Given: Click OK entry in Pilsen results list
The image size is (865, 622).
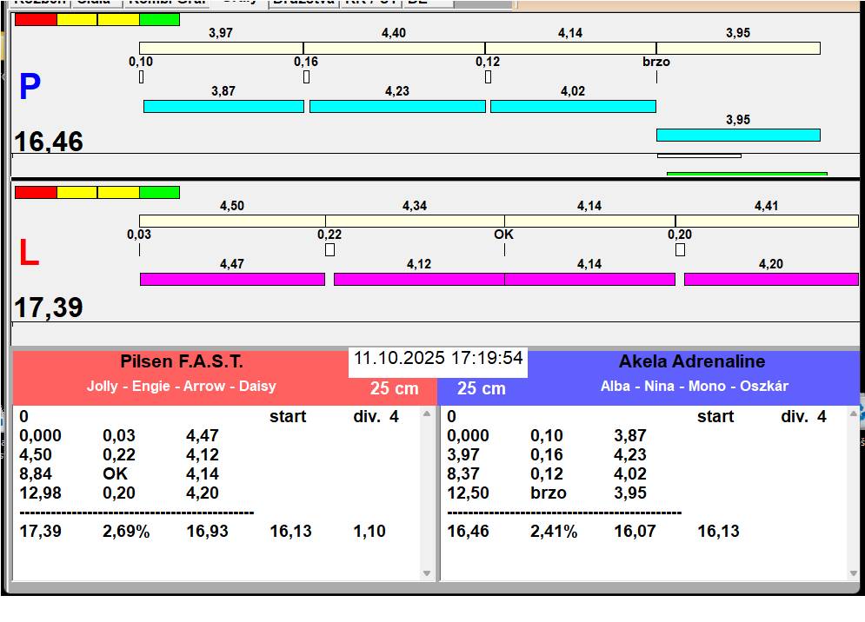Looking at the screenshot, I should pyautogui.click(x=115, y=473).
